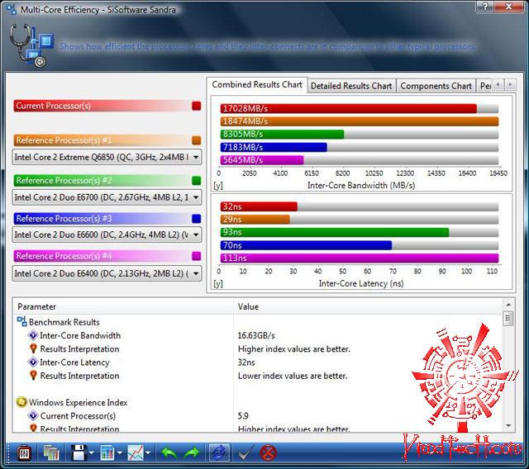Click the magenta Reference #4 color swatch
529x469 pixels.
point(197,256)
